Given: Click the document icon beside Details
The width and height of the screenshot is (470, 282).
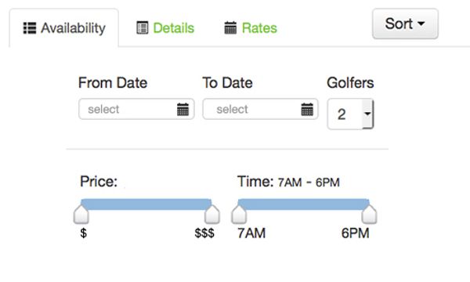Looking at the screenshot, I should click(142, 28).
